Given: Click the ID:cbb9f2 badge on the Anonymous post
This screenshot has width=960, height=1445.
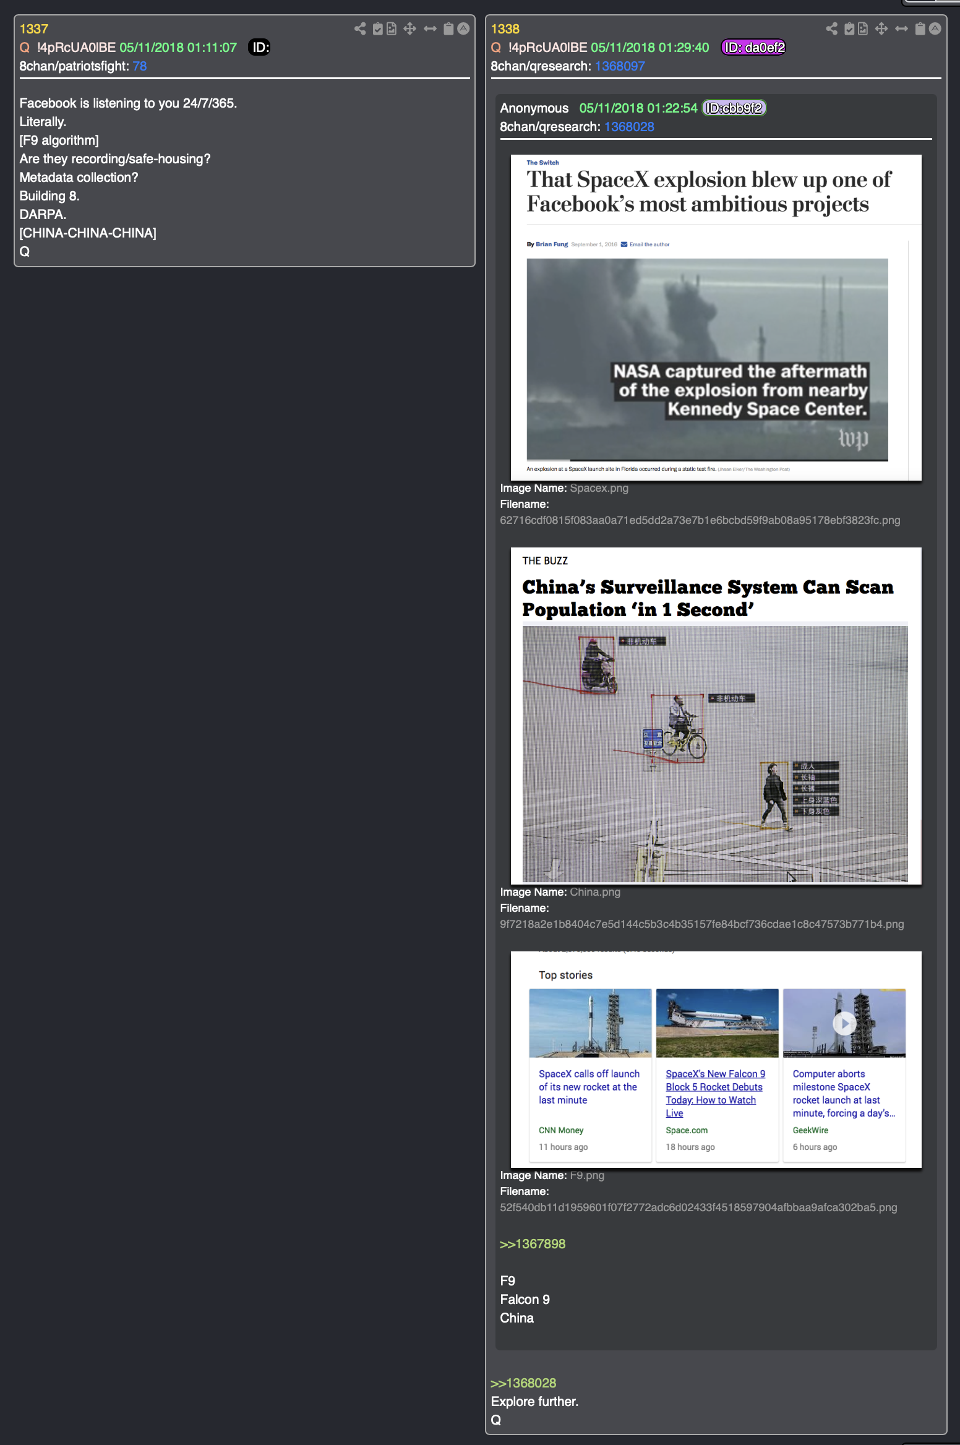Looking at the screenshot, I should (x=734, y=108).
